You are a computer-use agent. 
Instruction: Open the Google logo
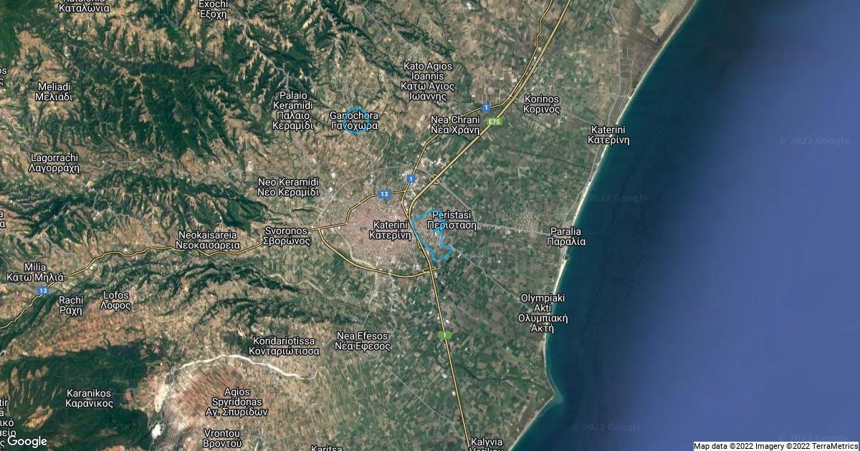[x=27, y=441]
